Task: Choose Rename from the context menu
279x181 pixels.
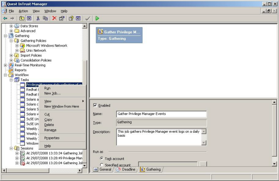Action: (x=62, y=130)
